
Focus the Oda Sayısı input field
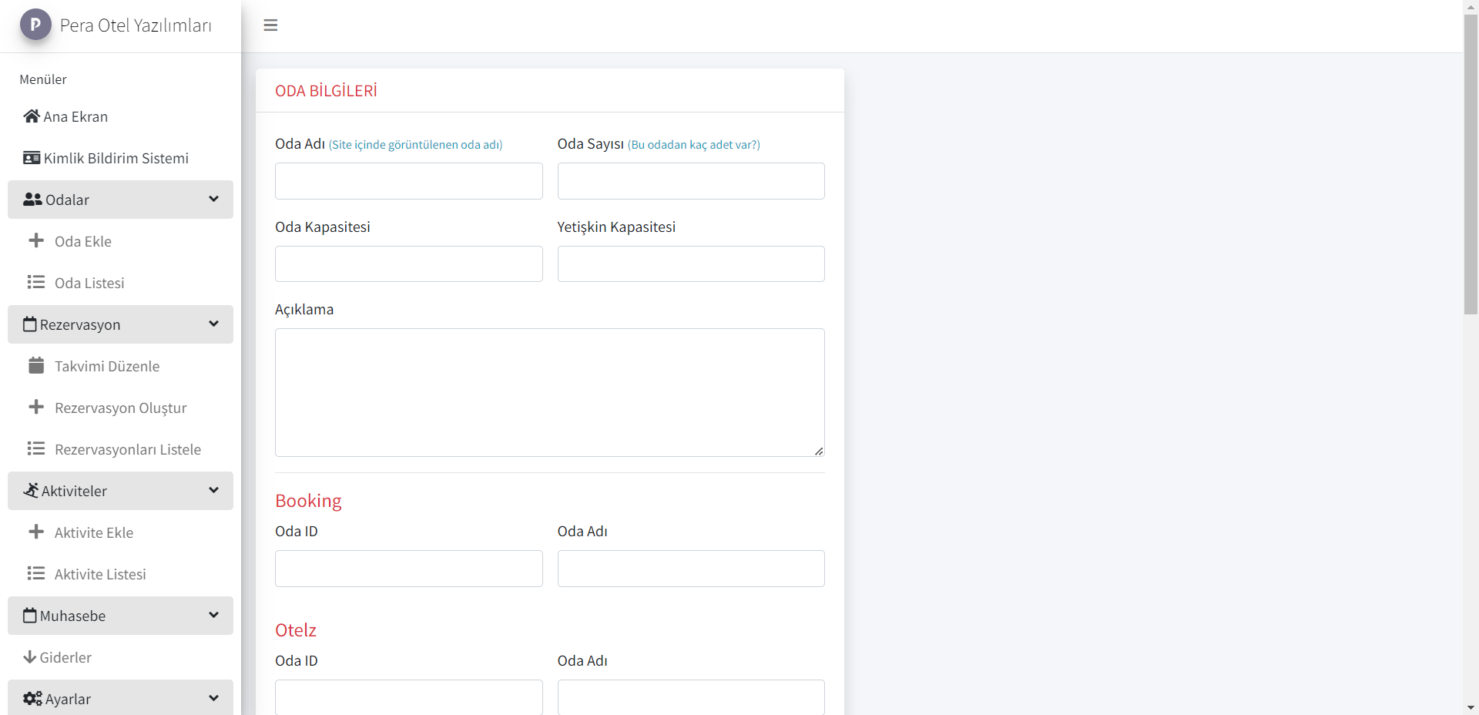pos(691,181)
